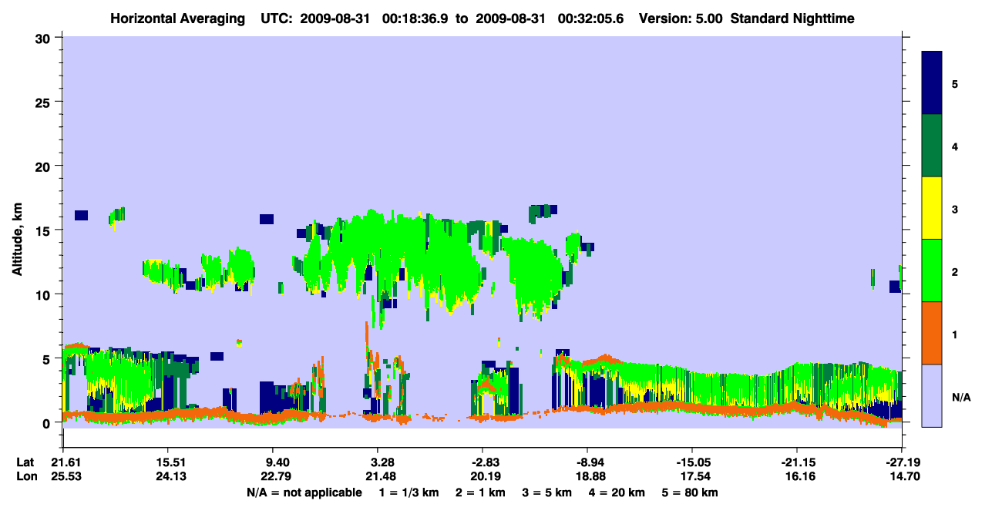This screenshot has width=1002, height=514.
Task: Click the colorbar label '4'
Action: (x=954, y=146)
